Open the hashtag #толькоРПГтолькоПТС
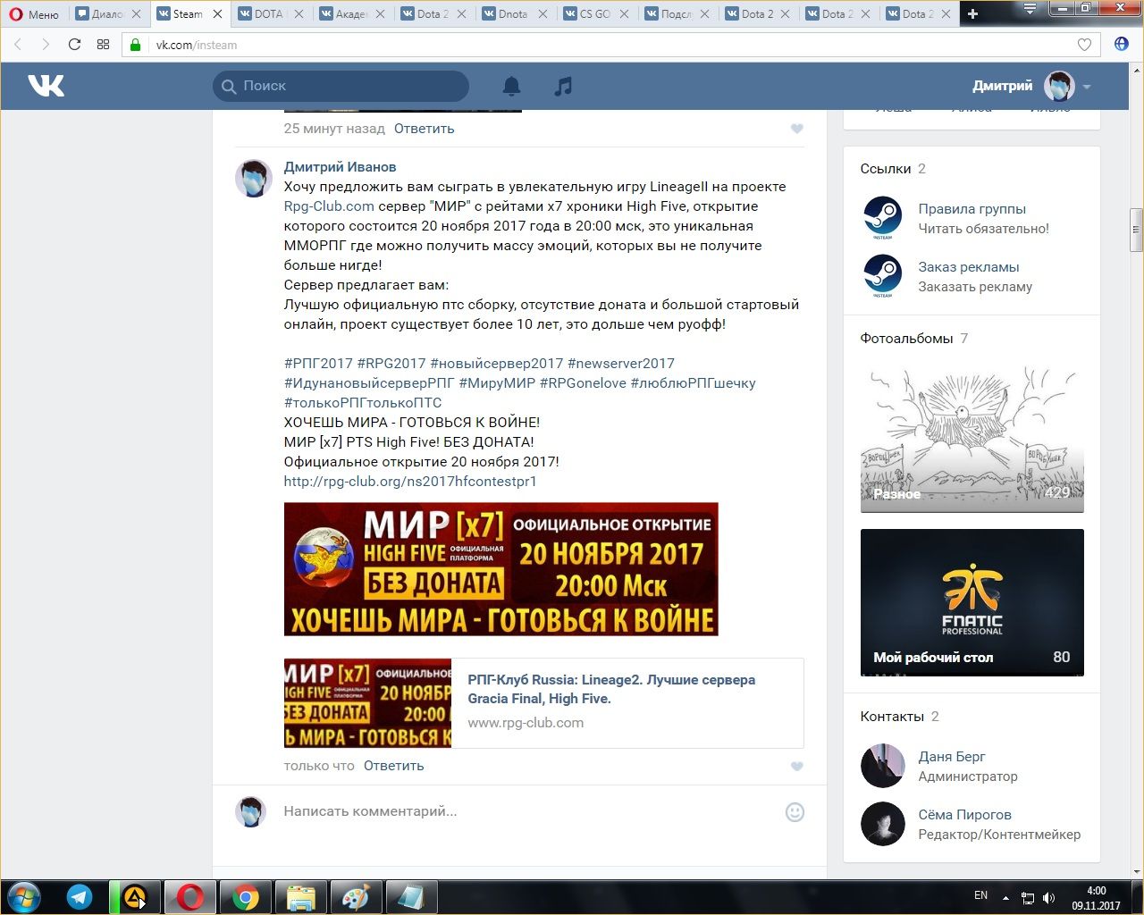The width and height of the screenshot is (1144, 915). point(363,403)
